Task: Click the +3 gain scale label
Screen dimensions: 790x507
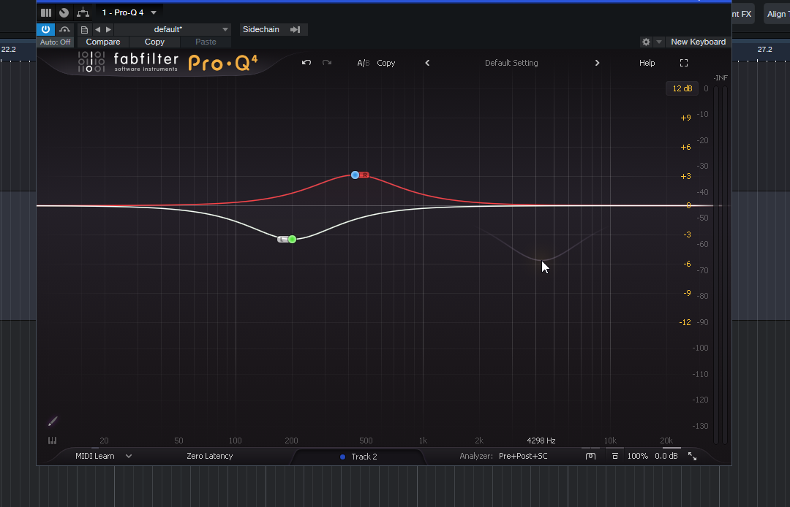Action: click(x=685, y=176)
